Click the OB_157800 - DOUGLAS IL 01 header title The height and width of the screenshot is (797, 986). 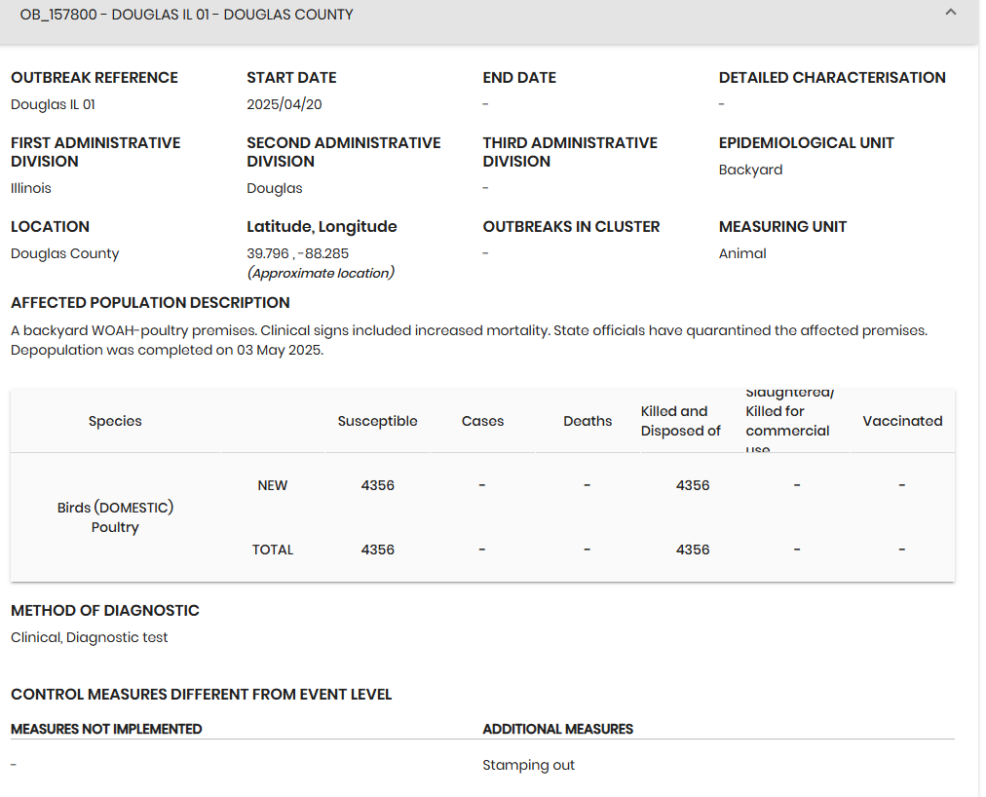tap(186, 15)
